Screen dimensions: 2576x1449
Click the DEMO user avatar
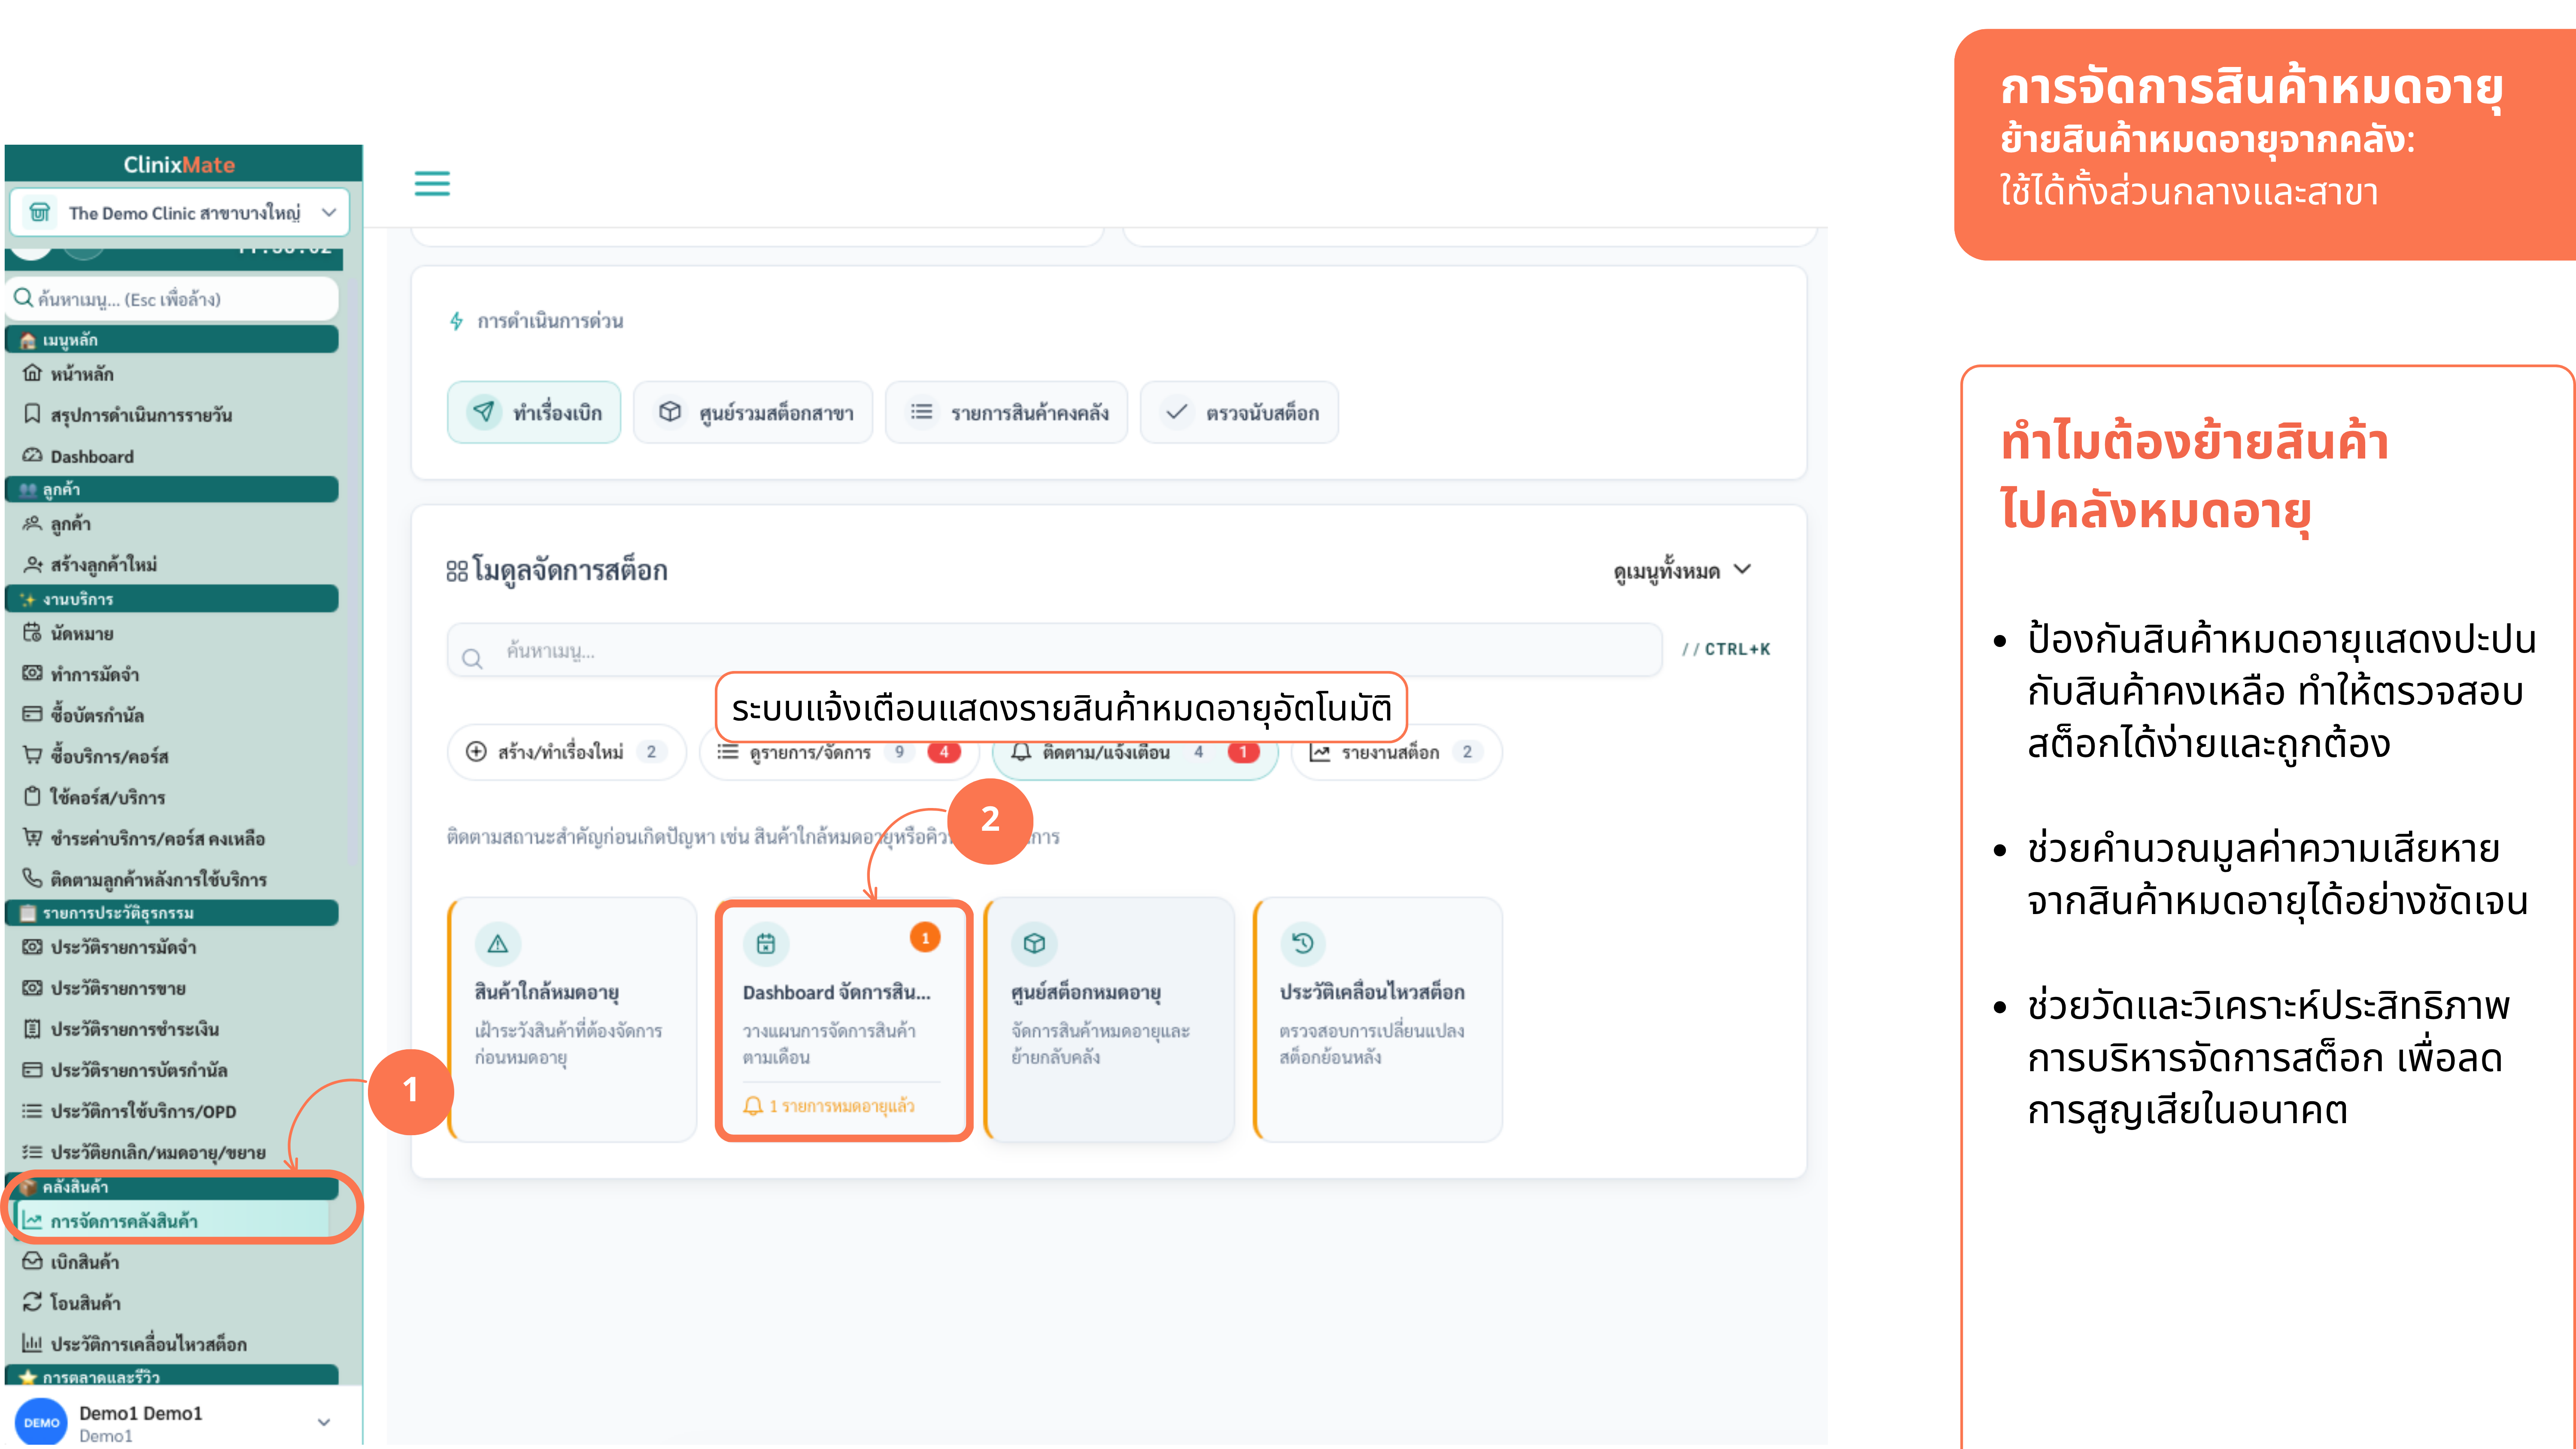click(x=41, y=1422)
